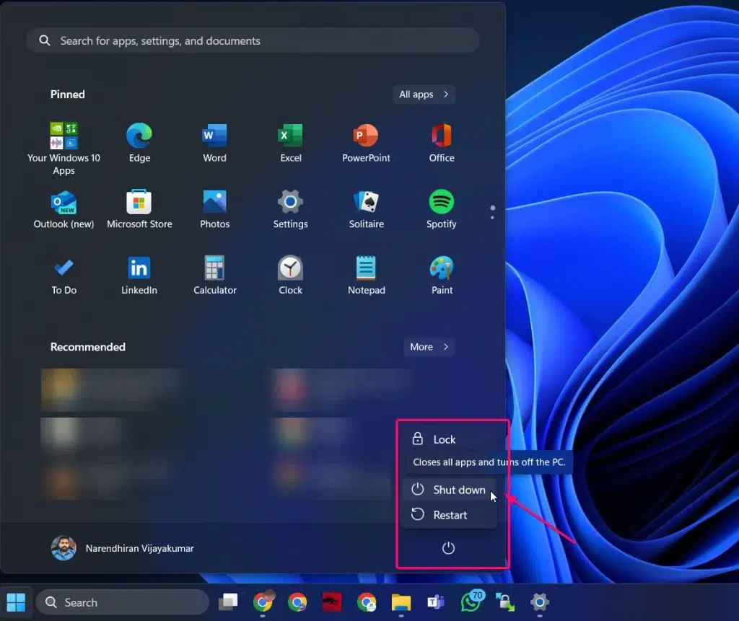Viewport: 739px width, 621px height.
Task: Choose Shut down option
Action: click(450, 490)
